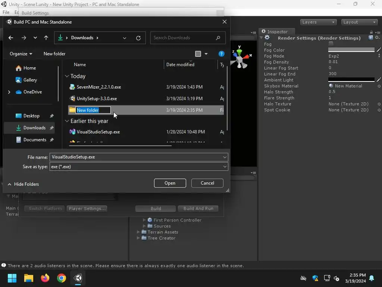382x287 pixels.
Task: Open Chrome from the taskbar
Action: pyautogui.click(x=62, y=278)
